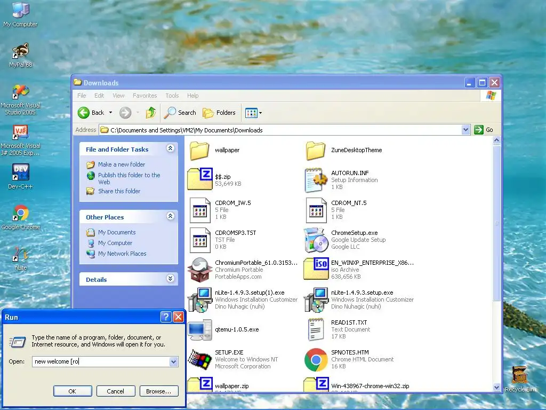The image size is (546, 410).
Task: Collapse the Other Places panel
Action: click(x=170, y=216)
